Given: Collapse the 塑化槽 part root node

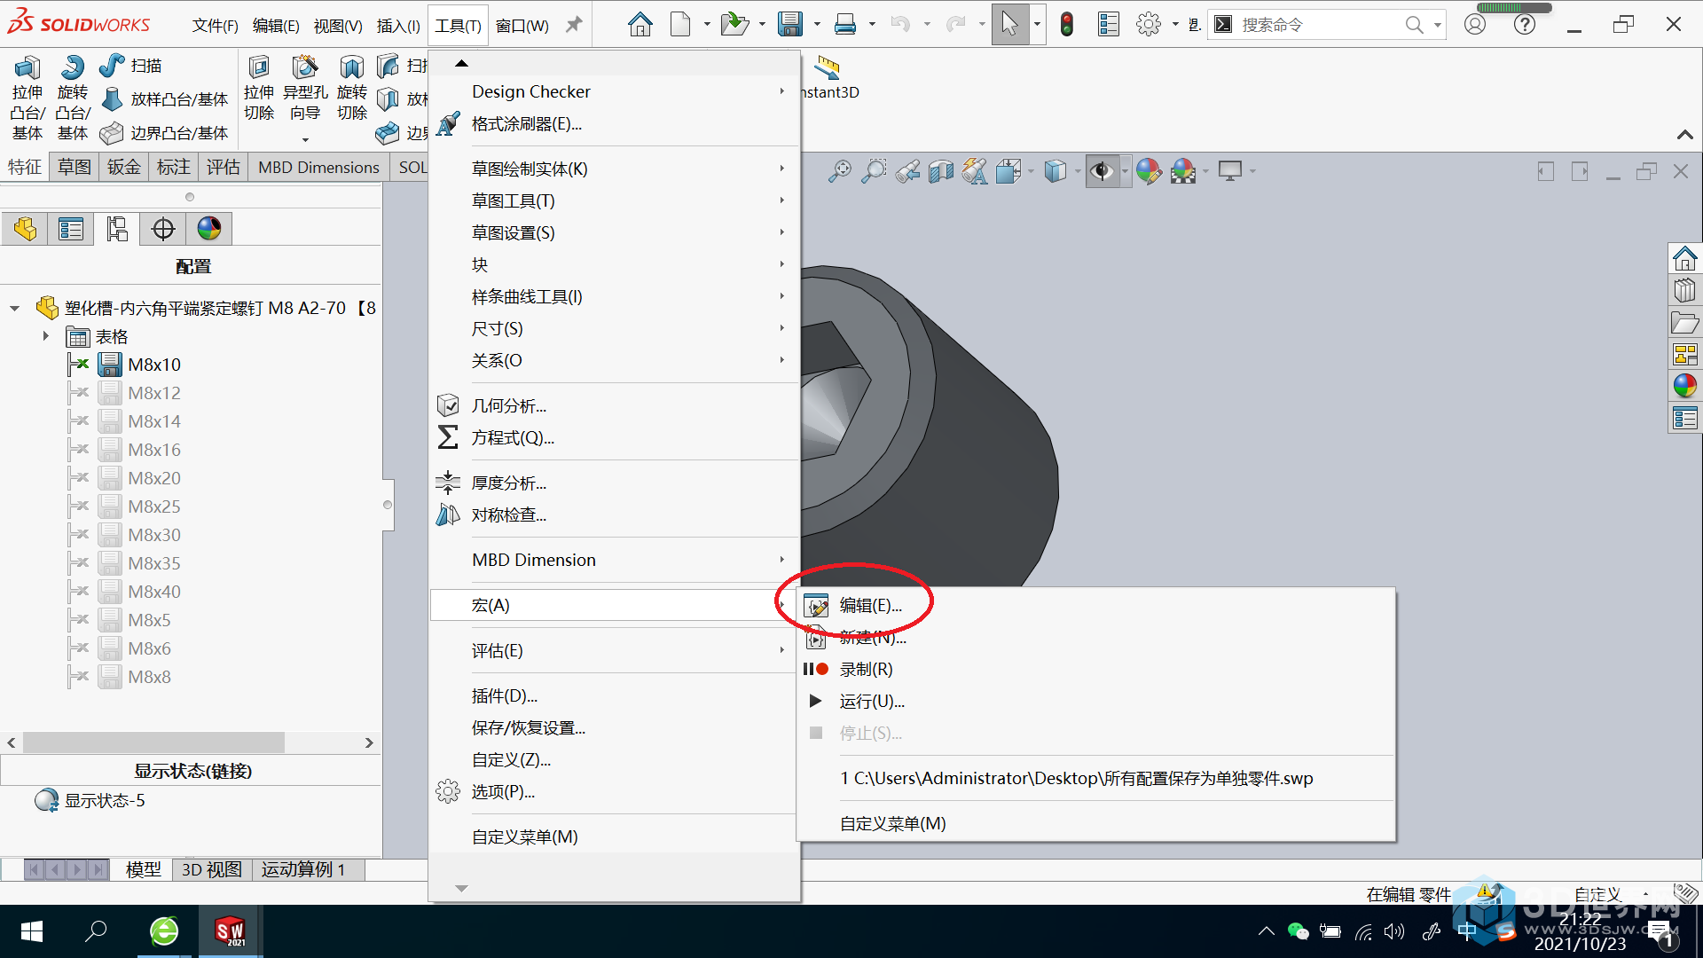Looking at the screenshot, I should [14, 309].
